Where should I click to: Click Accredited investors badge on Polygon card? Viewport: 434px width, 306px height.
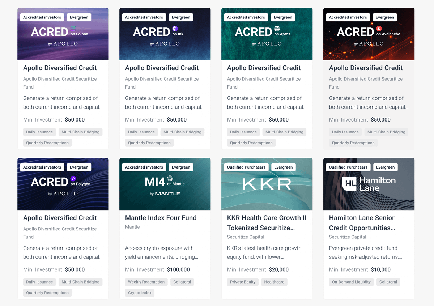click(x=42, y=167)
